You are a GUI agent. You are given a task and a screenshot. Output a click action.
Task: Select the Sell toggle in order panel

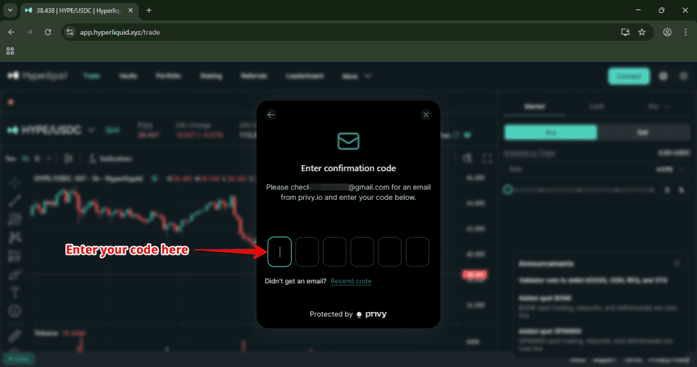(641, 133)
